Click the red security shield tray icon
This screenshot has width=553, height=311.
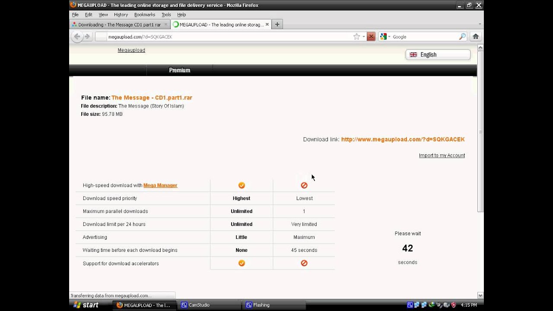click(454, 305)
